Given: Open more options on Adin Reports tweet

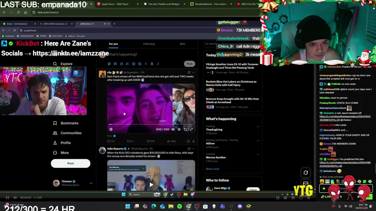Looking at the screenshot, I should (193, 149).
